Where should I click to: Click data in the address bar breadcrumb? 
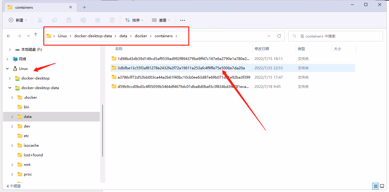pyautogui.click(x=123, y=36)
